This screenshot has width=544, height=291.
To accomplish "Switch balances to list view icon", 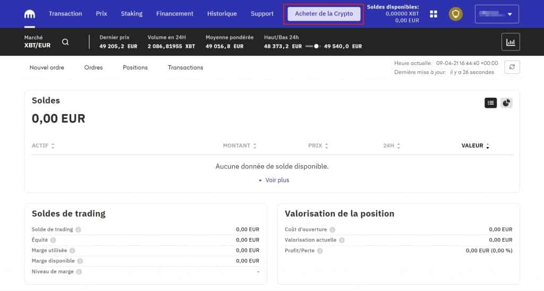I will point(490,102).
